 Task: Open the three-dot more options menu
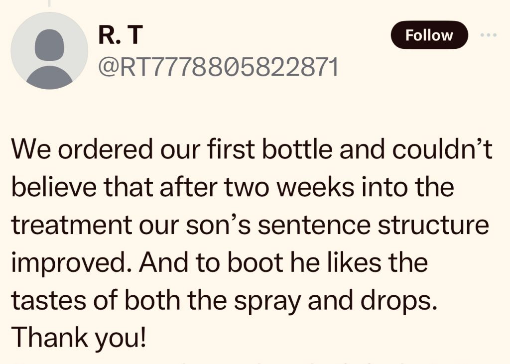pyautogui.click(x=489, y=35)
